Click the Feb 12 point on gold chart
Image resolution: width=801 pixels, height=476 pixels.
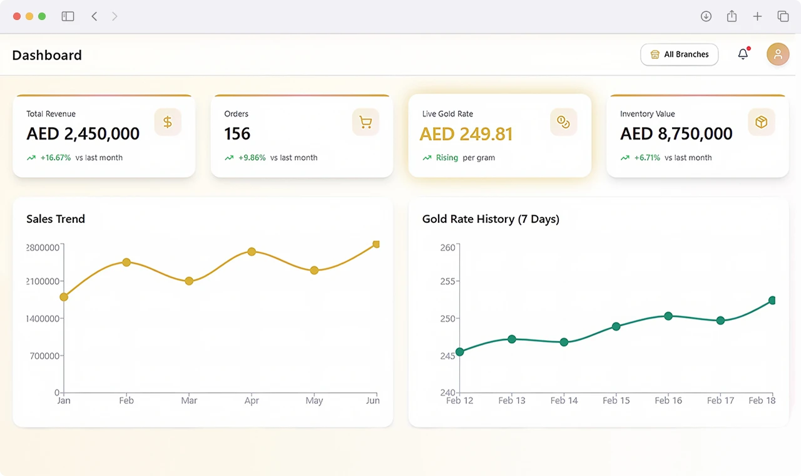click(460, 352)
